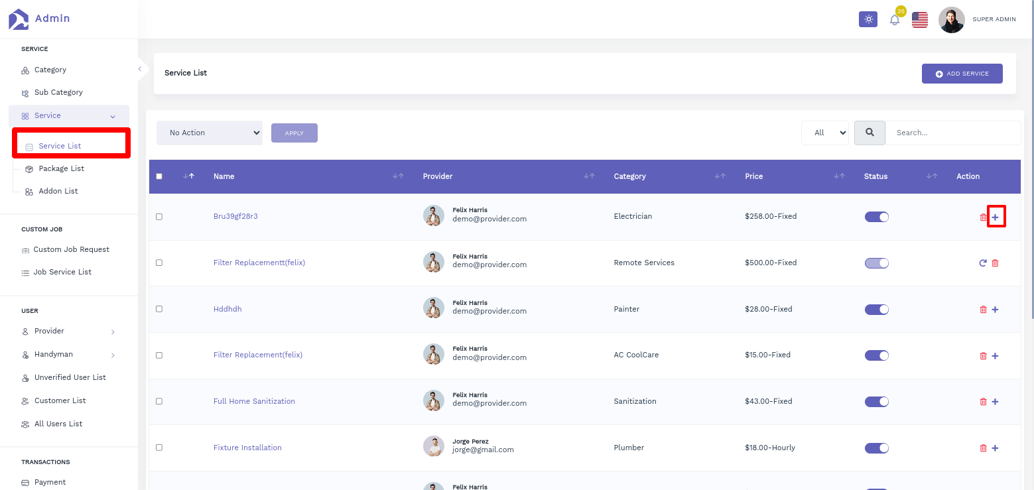Screen dimensions: 1034x490
Task: Toggle status of the Bru39gf28r3 service
Action: click(877, 217)
